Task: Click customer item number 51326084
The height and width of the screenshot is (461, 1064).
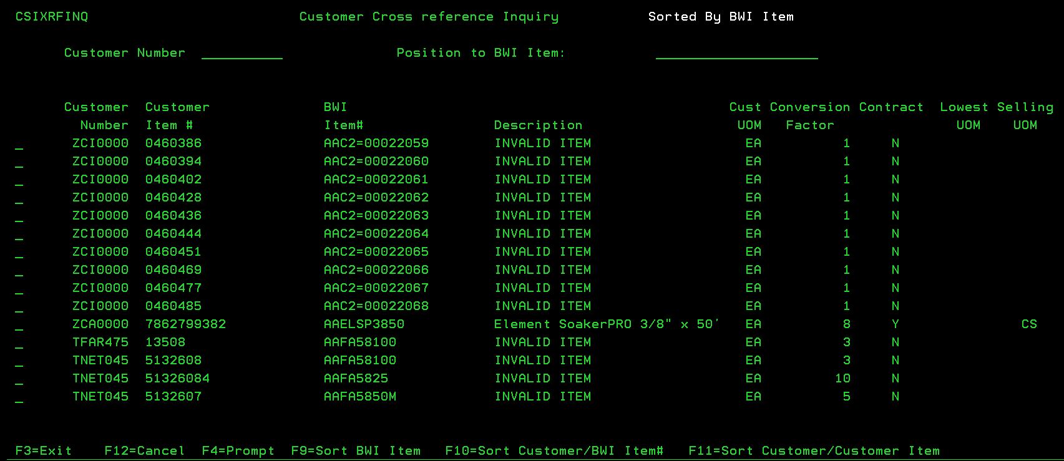Action: pos(177,379)
